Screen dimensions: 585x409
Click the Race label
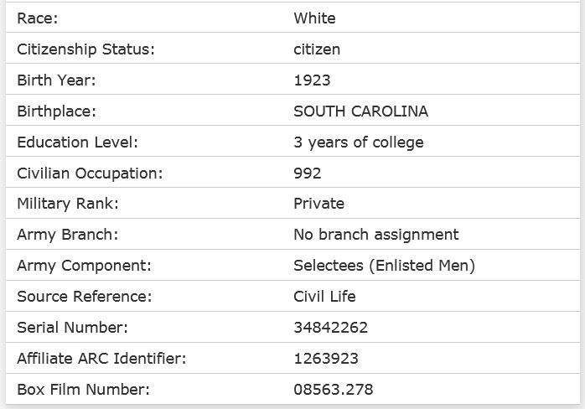point(38,18)
